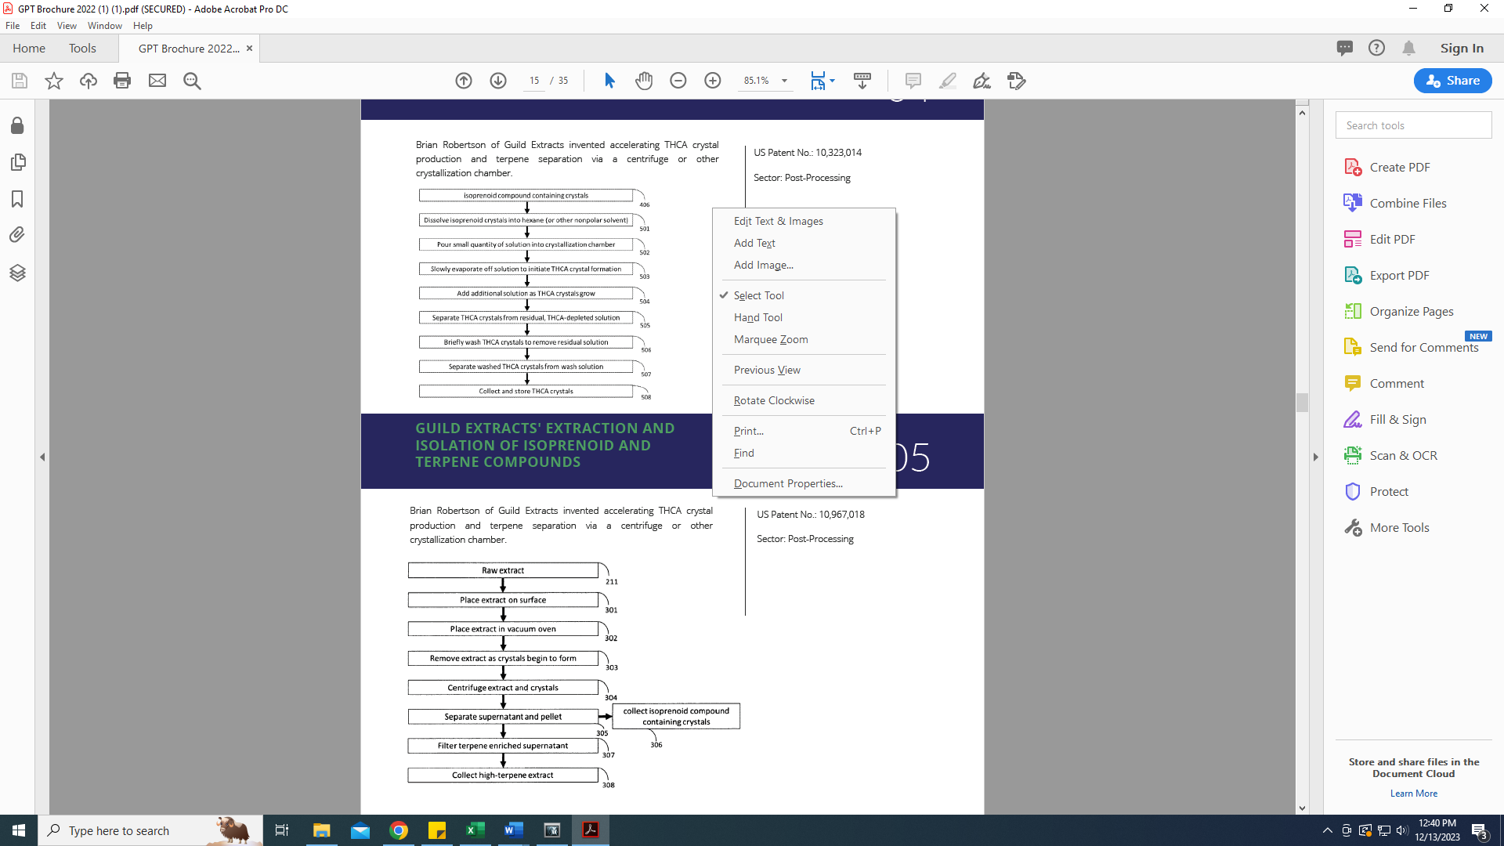Open Layers panel in left sidebar
Image resolution: width=1504 pixels, height=846 pixels.
17,273
